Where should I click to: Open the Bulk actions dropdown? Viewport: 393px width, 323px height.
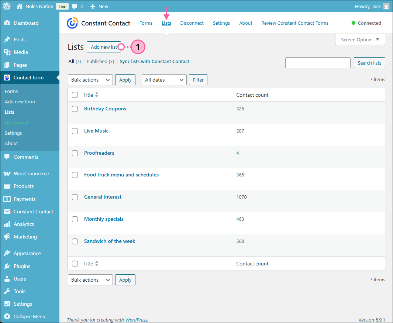click(90, 80)
